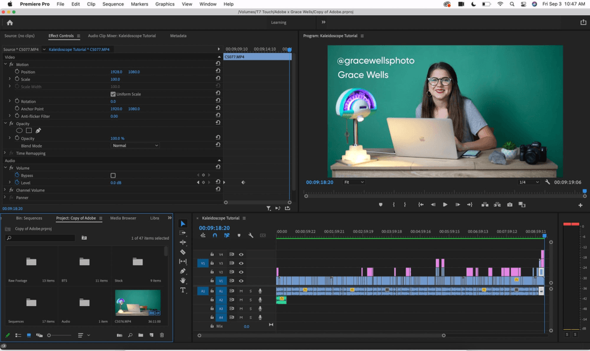Toggle timeline Snap magnet icon
This screenshot has height=351, width=590.
215,235
